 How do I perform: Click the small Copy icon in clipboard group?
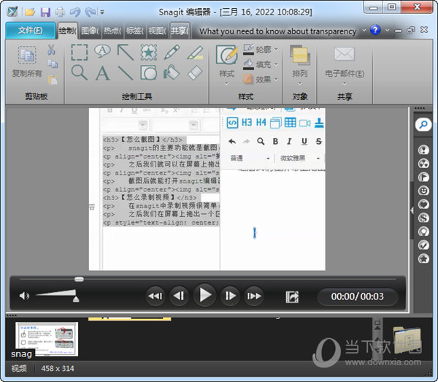point(53,64)
